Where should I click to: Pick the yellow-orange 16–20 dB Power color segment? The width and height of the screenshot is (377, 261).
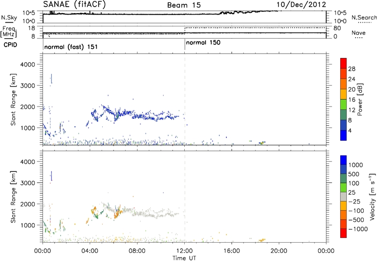coord(344,94)
